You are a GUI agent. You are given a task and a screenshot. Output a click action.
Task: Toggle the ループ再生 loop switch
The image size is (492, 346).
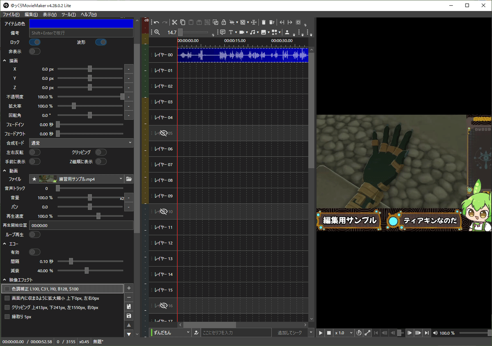[x=35, y=235]
